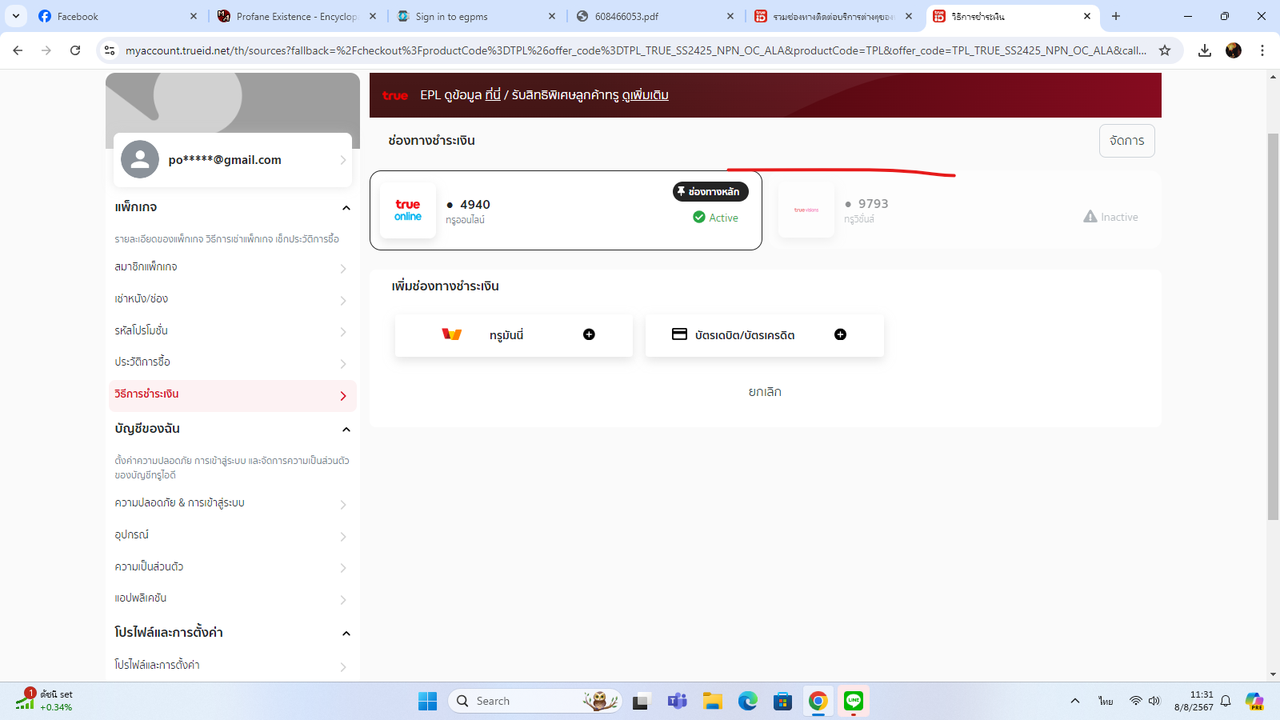1280x720 pixels.
Task: Open the stock widget ดัชนี set
Action: click(44, 701)
